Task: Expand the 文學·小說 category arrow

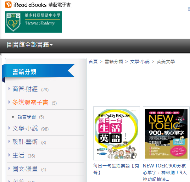Action: point(9,128)
